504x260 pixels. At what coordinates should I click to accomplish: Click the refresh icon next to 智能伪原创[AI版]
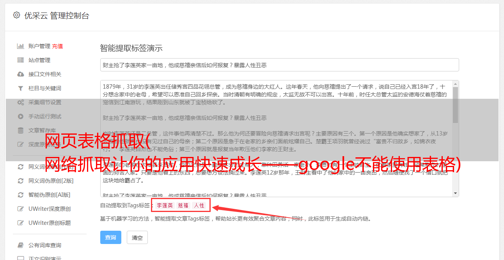20,195
